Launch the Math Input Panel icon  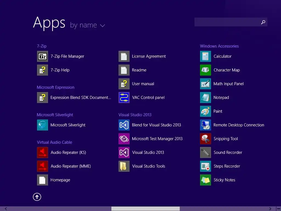coord(206,84)
